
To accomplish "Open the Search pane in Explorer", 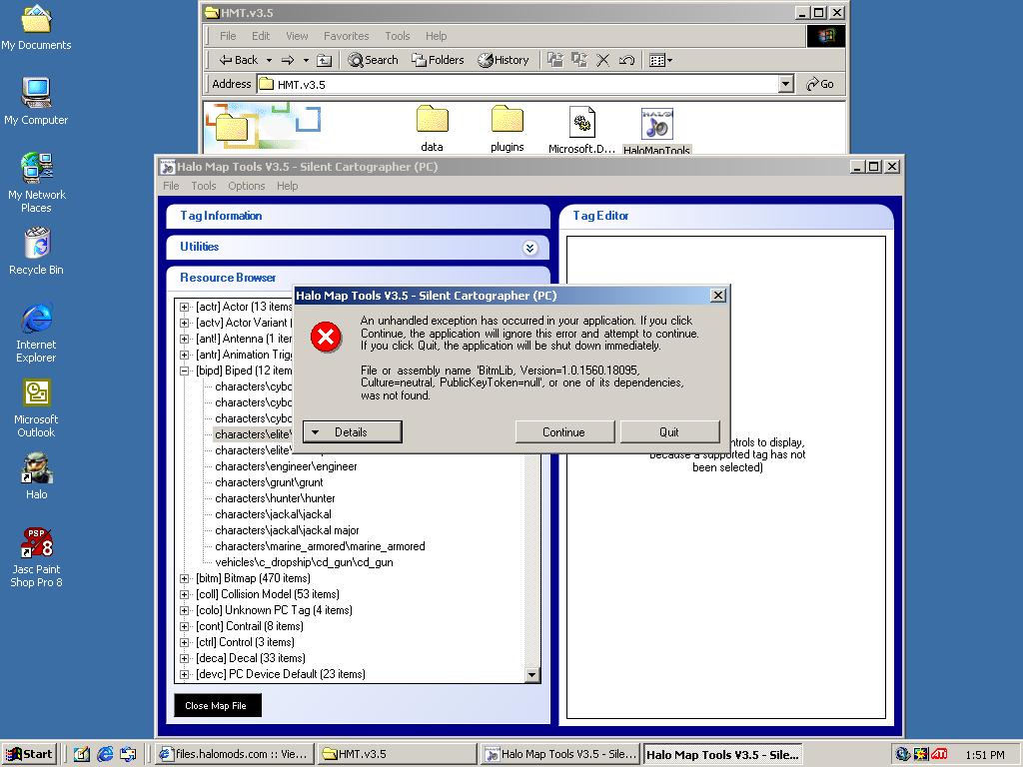I will [373, 60].
